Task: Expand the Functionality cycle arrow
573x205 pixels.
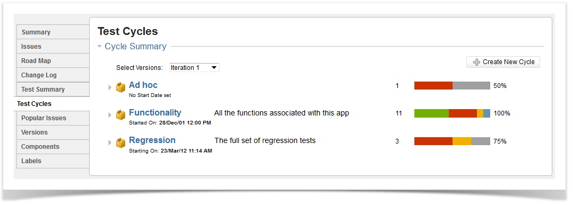Action: [x=110, y=115]
